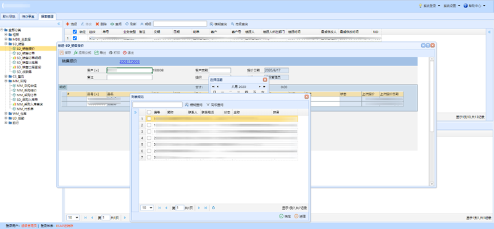Open the 系统设置 menu

point(452,6)
